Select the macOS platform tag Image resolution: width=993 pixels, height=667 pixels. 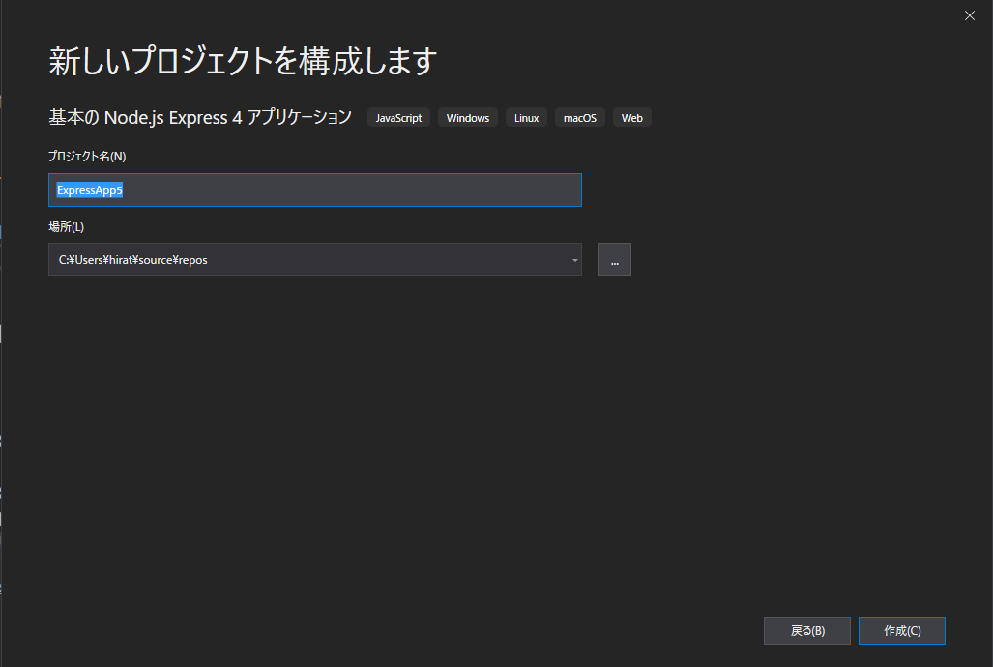point(579,117)
